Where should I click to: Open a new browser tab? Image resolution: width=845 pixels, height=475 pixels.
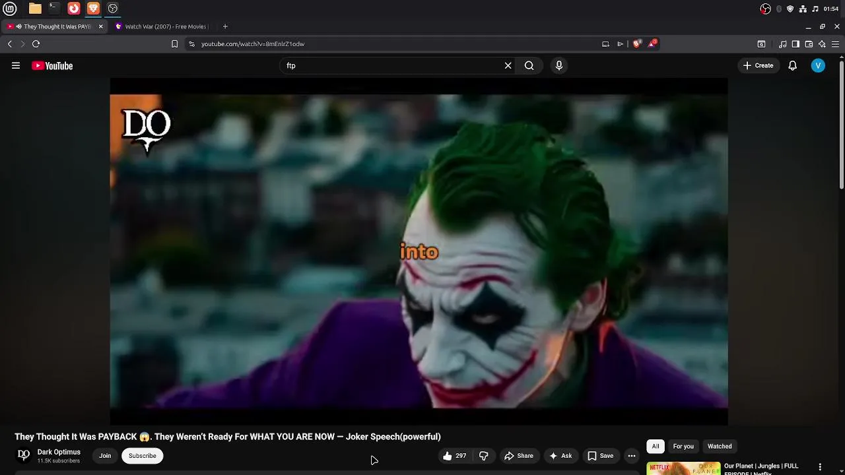[x=225, y=26]
